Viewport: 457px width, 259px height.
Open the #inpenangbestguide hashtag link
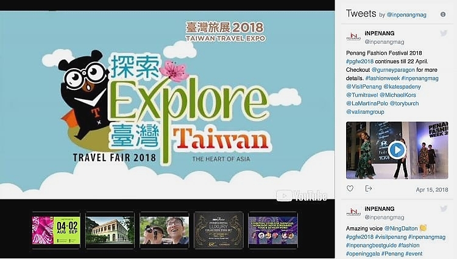pyautogui.click(x=371, y=246)
